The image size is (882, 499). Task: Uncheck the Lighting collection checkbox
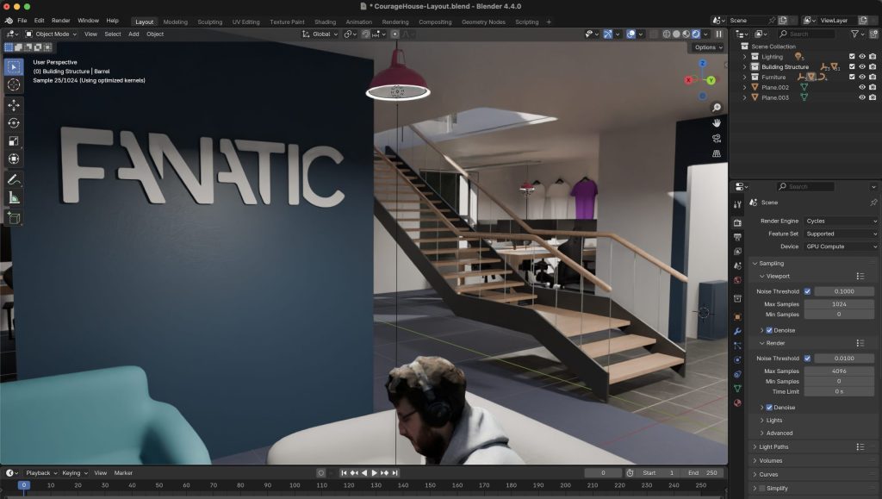point(852,56)
